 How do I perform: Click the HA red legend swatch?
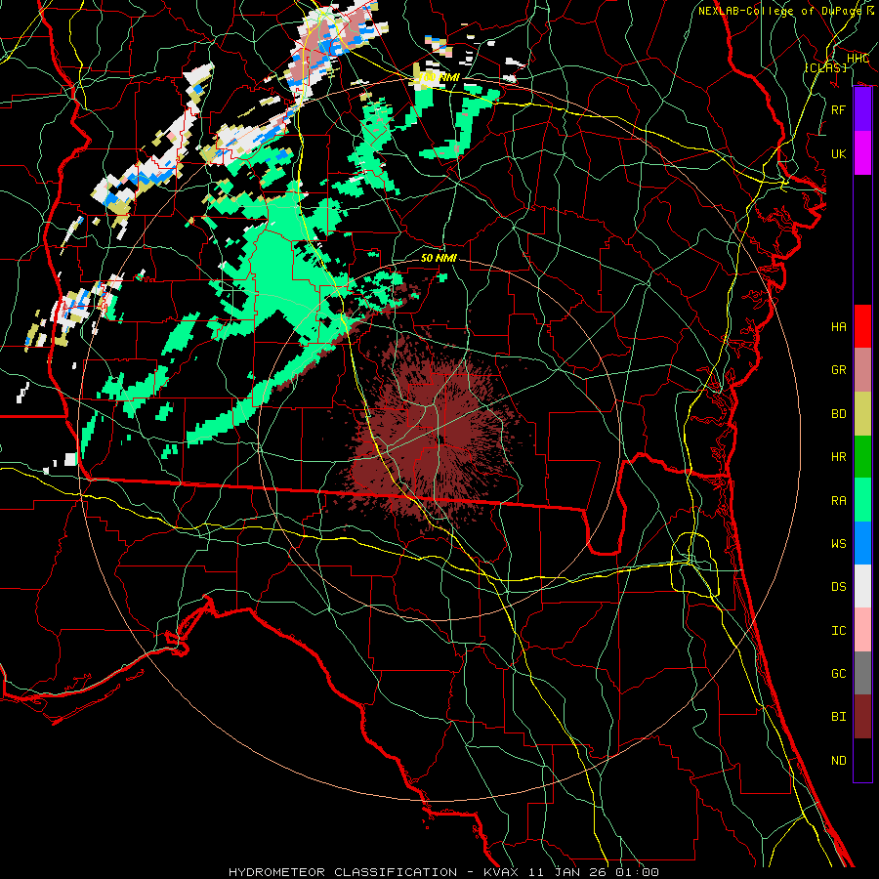click(x=862, y=326)
